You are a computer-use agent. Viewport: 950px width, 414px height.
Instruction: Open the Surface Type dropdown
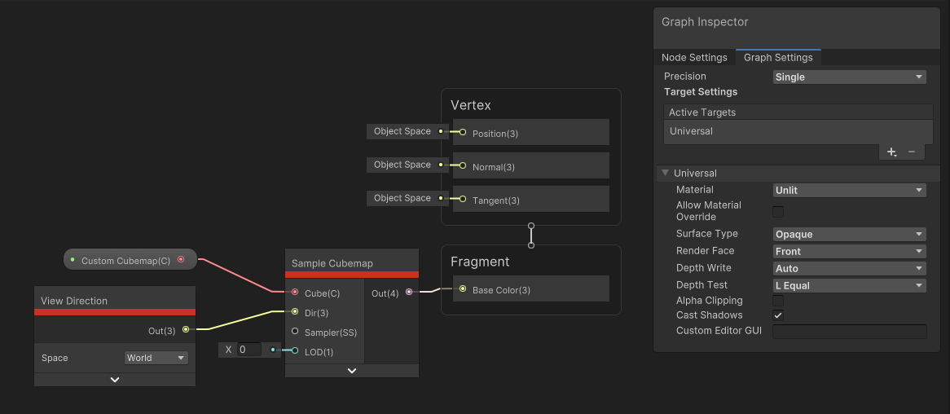coord(849,234)
